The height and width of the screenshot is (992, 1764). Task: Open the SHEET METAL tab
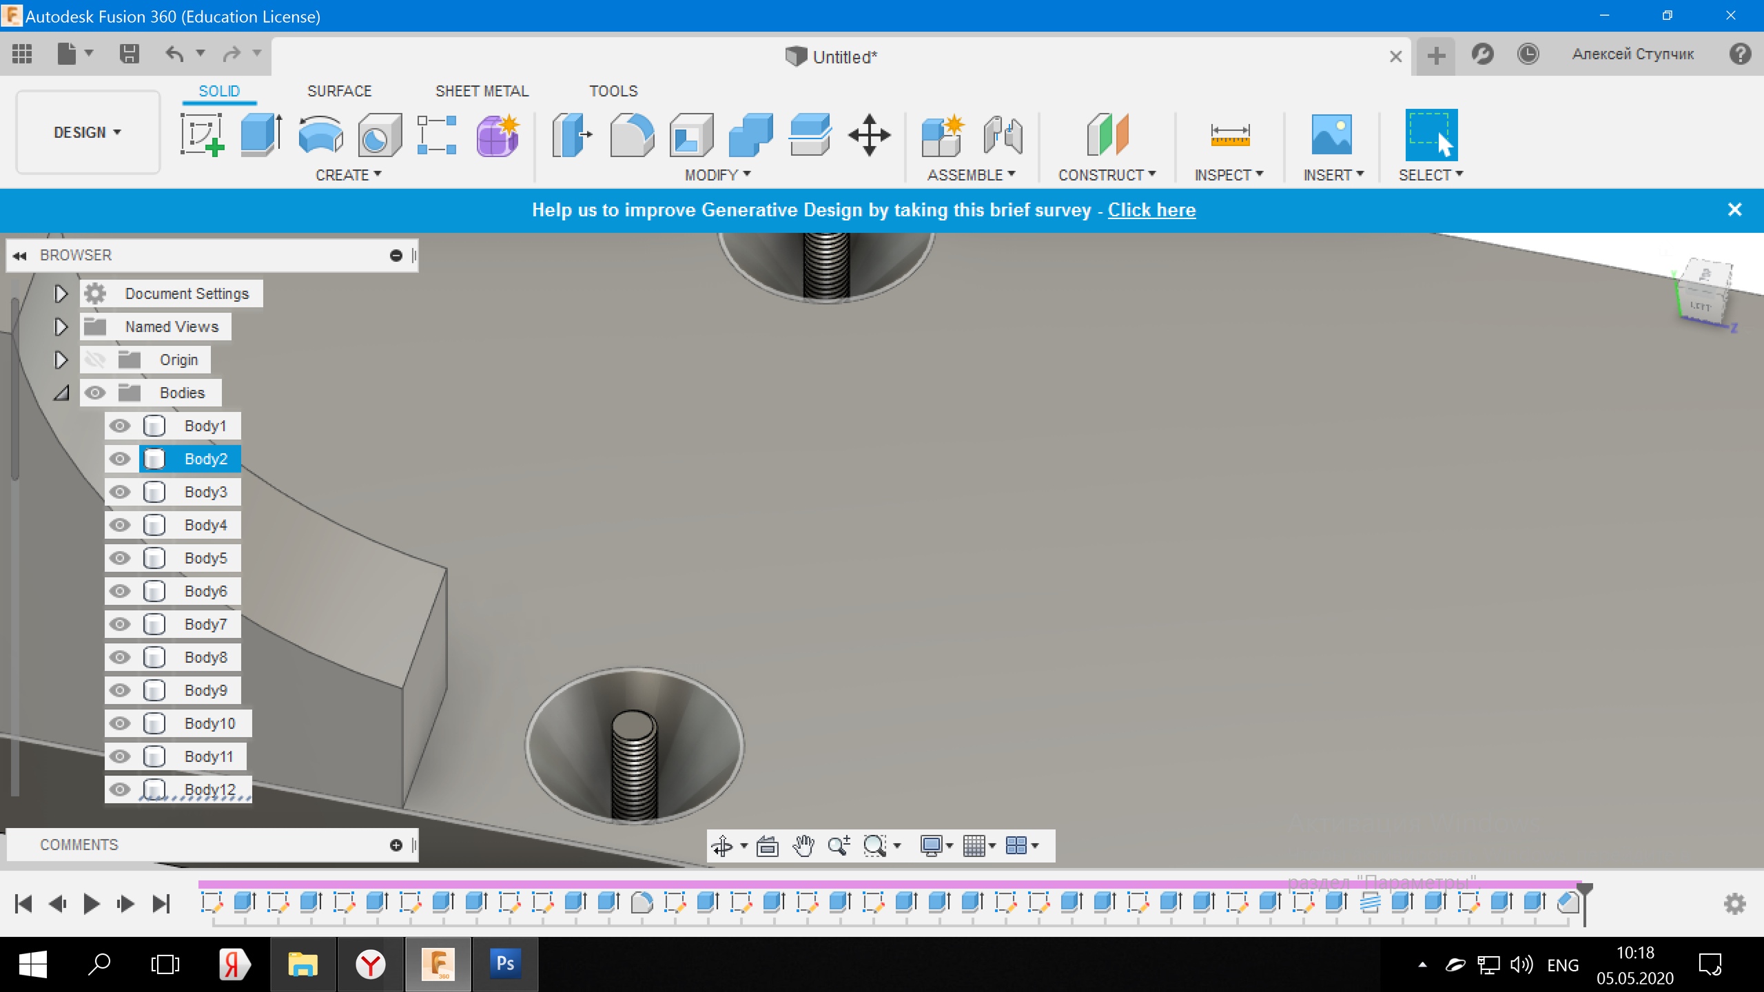(482, 91)
